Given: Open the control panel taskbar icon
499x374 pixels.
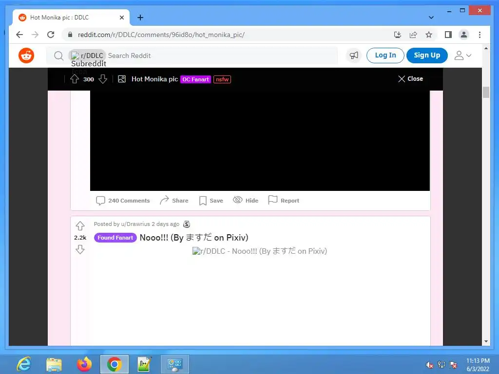Looking at the screenshot, I should [175, 364].
